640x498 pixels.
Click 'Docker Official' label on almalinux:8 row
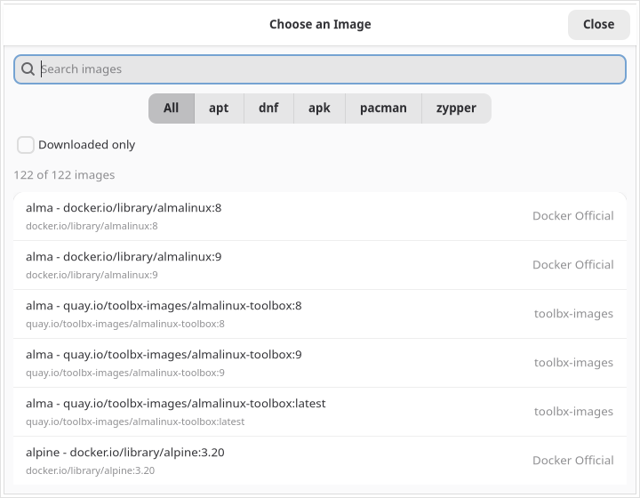point(573,216)
